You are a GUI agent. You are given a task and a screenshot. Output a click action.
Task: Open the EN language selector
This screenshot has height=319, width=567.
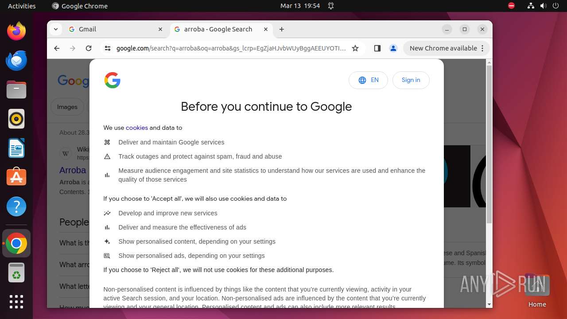(x=368, y=80)
